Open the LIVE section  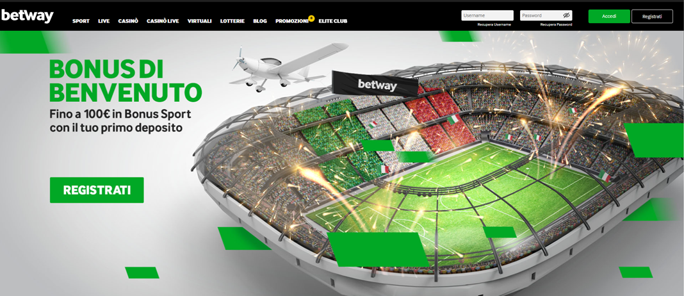104,21
